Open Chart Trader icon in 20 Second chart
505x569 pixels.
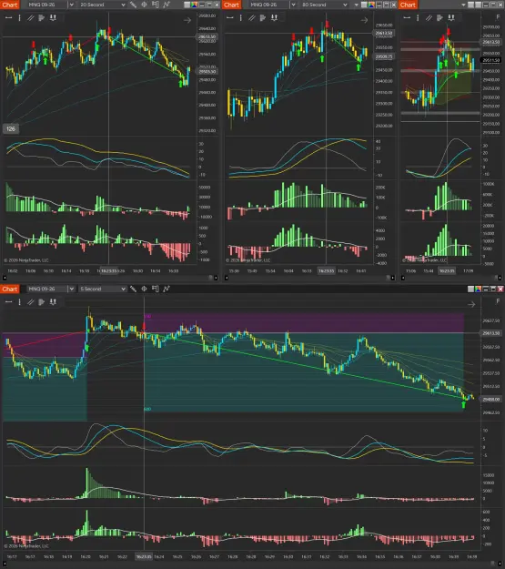coord(155,5)
